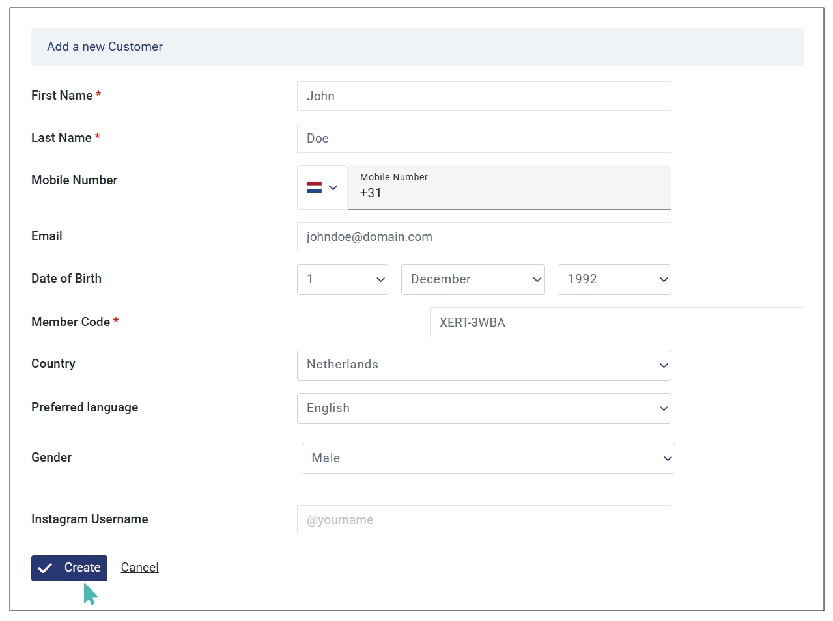Click the Add a new Customer header
The height and width of the screenshot is (621, 833).
(104, 46)
